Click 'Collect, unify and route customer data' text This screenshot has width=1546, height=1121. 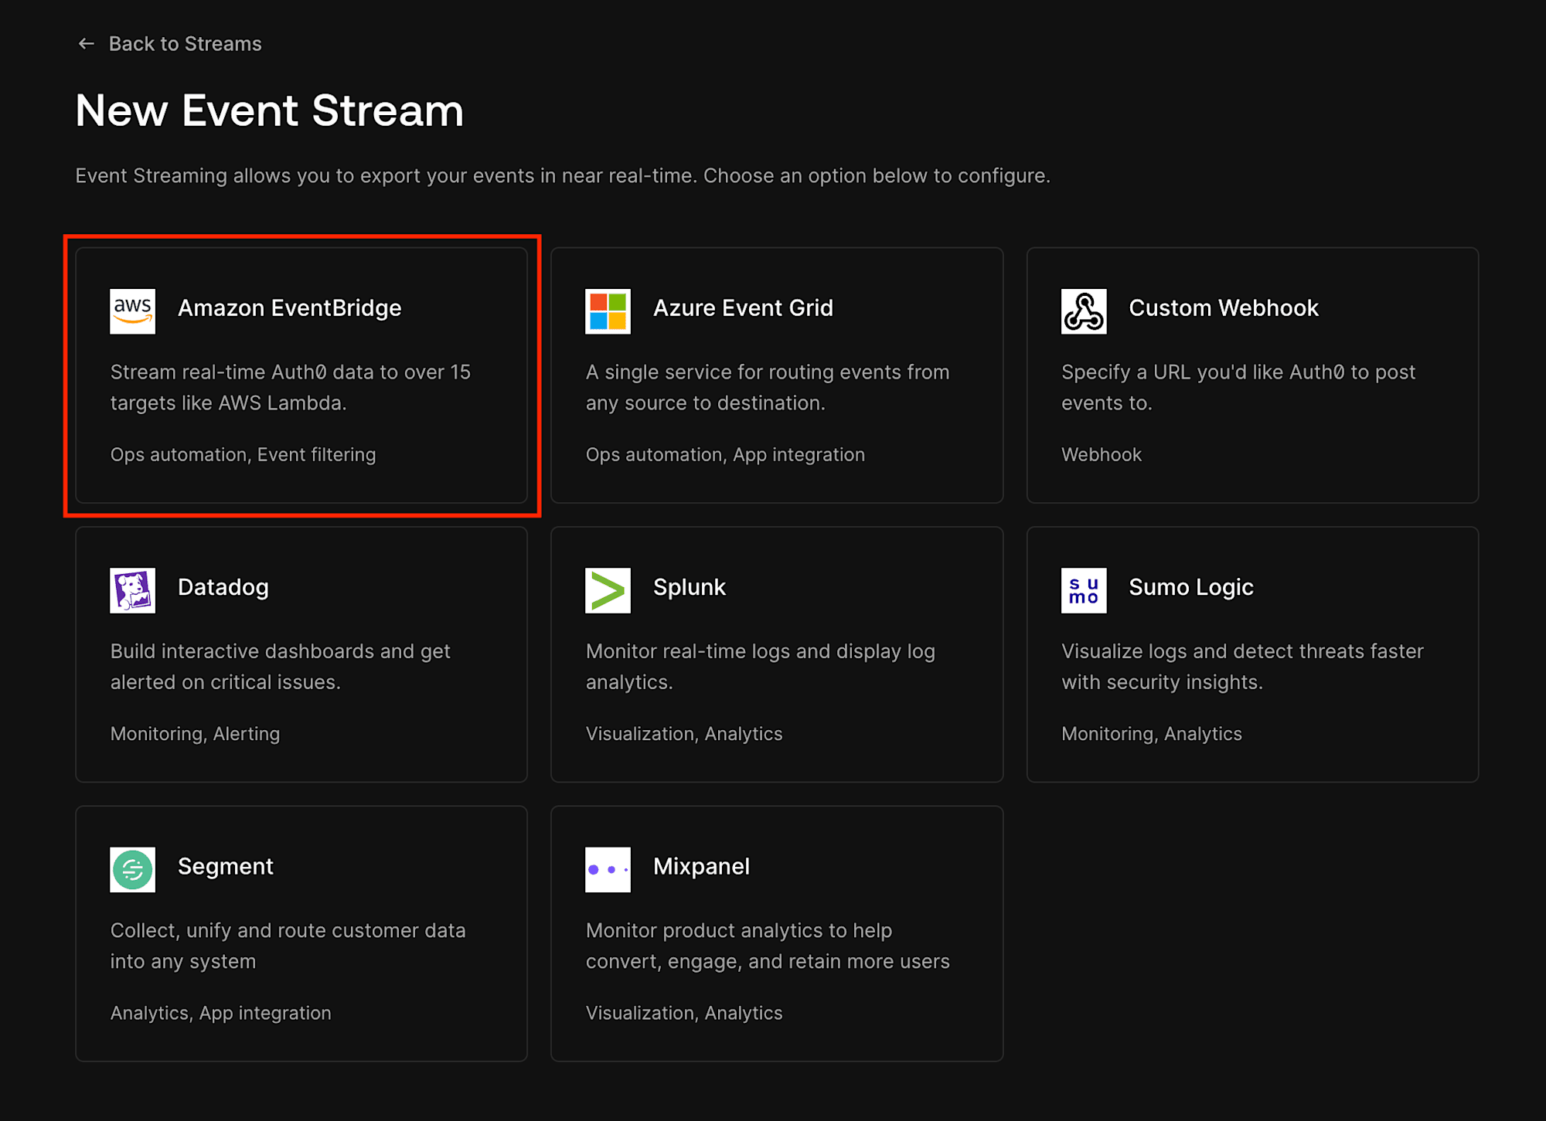[288, 946]
